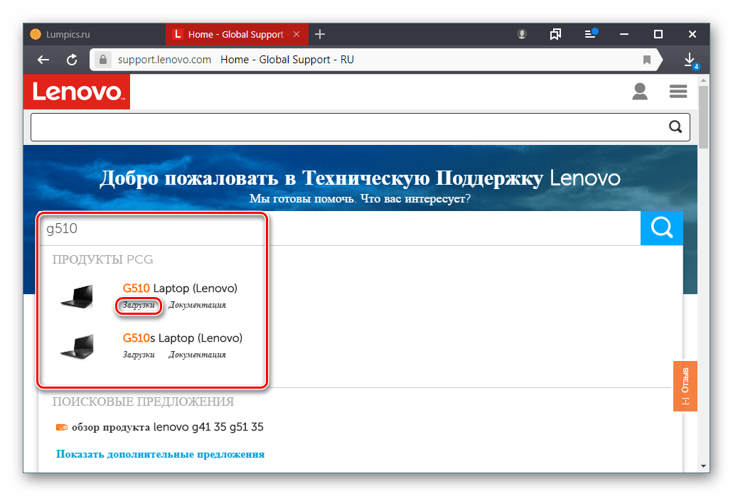Click magnifier icon in top search field
733x496 pixels.
[675, 126]
